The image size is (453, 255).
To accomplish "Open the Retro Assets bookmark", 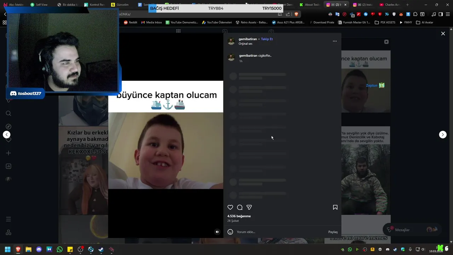I will point(252,22).
